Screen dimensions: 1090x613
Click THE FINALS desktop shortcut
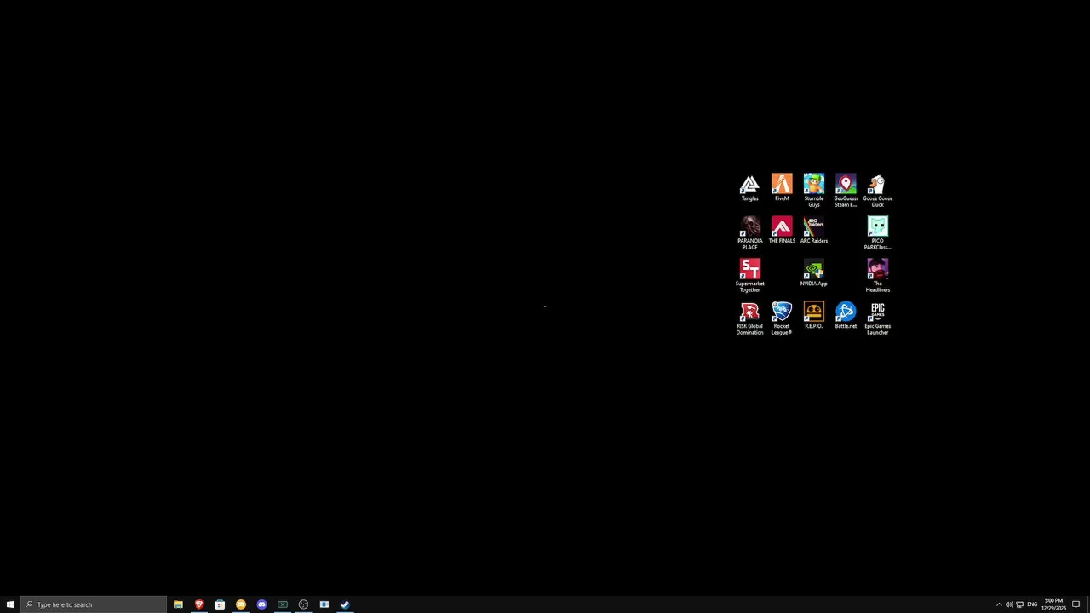(x=782, y=232)
